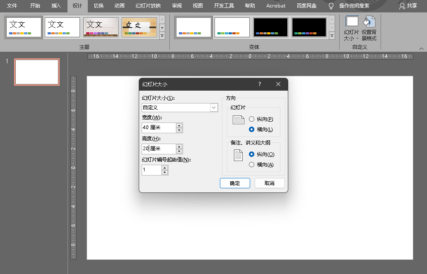Image resolution: width=427 pixels, height=274 pixels.
Task: Increase the 高度 height spinner
Action: tap(179, 147)
